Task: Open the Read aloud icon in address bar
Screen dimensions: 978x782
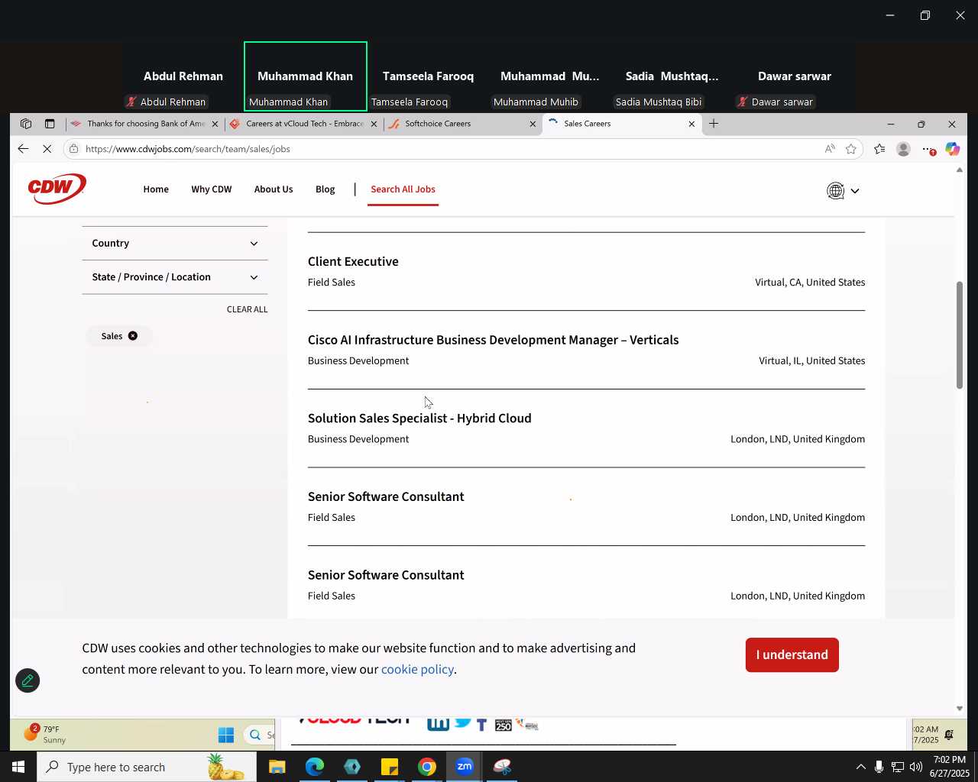Action: pos(830,149)
